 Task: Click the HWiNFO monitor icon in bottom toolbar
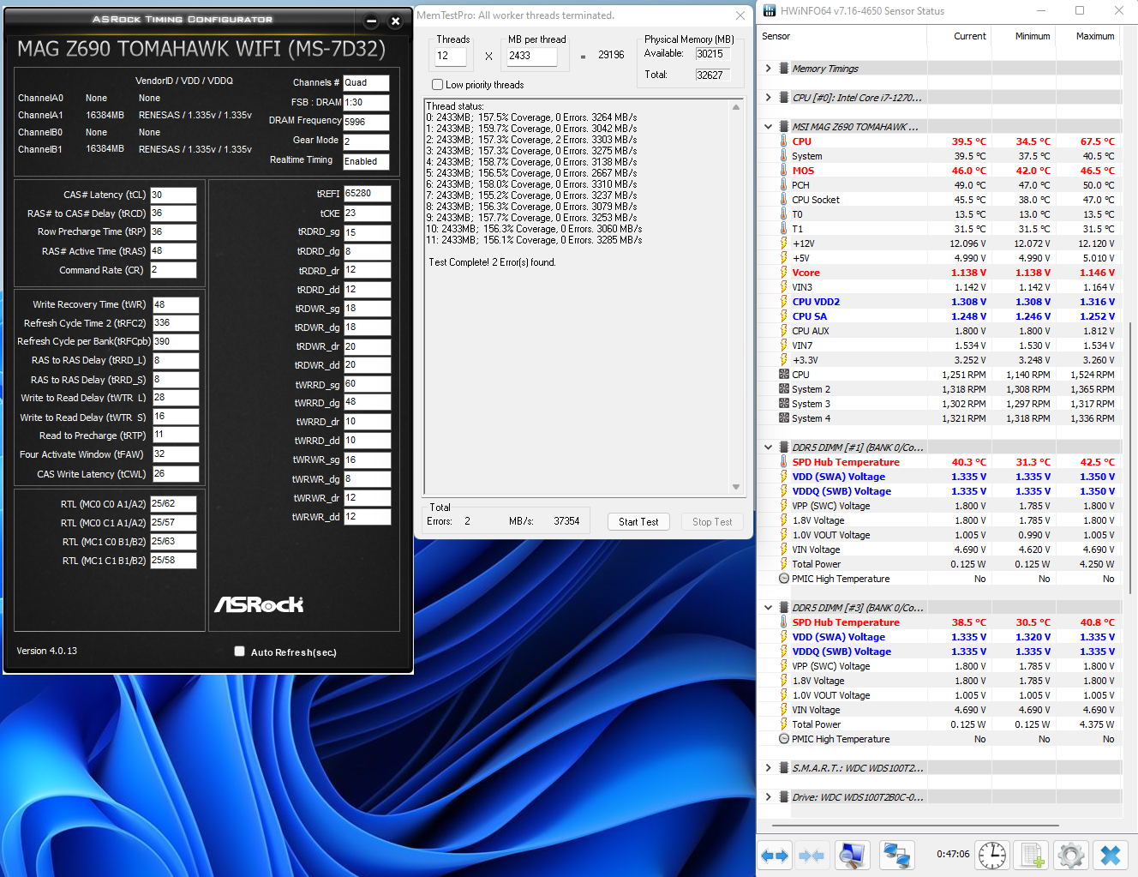pyautogui.click(x=852, y=855)
